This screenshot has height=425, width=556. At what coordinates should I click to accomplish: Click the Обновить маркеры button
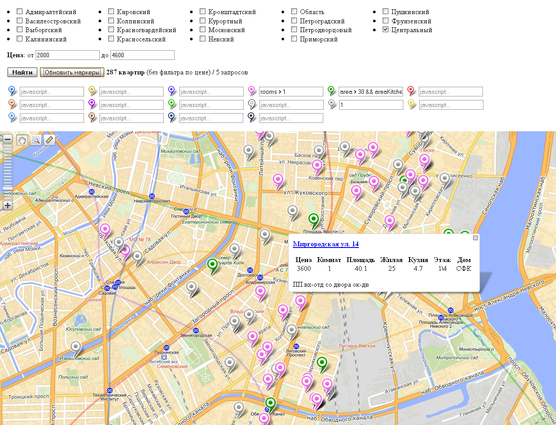72,72
